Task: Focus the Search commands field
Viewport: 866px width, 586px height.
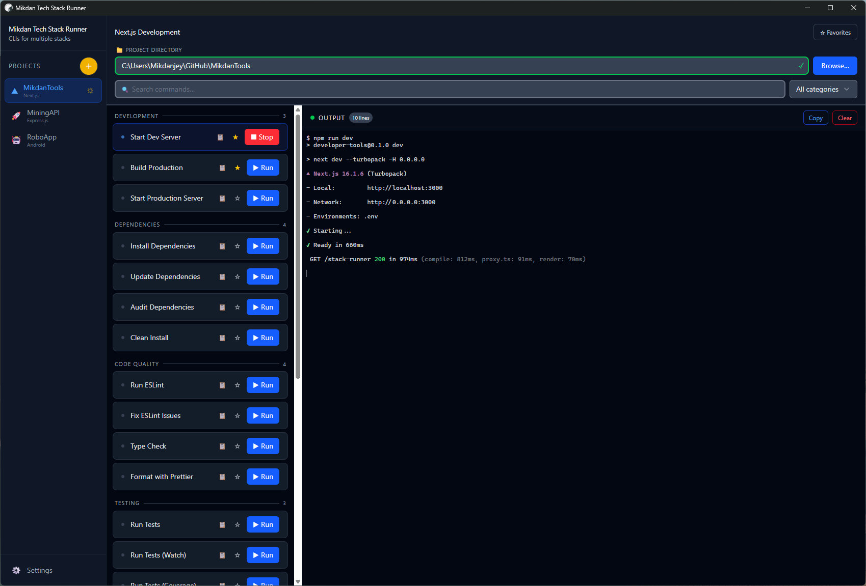Action: tap(450, 89)
